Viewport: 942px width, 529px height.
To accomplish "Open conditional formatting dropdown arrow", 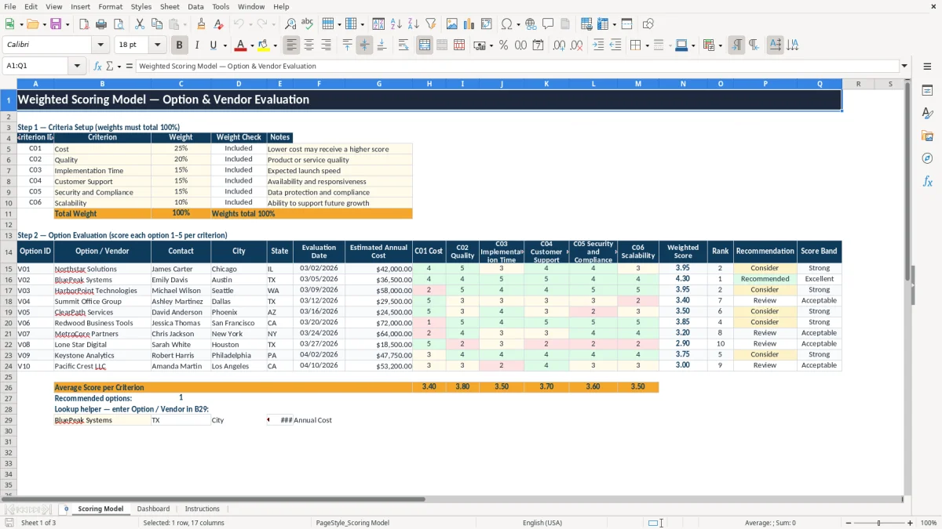I will (720, 45).
